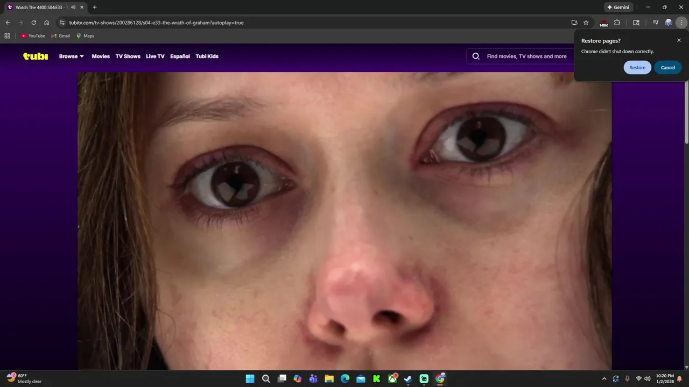The width and height of the screenshot is (689, 387).
Task: Open the media controls icon
Action: point(655,23)
